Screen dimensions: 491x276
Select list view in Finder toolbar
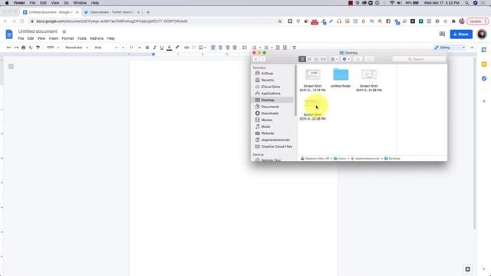(309, 59)
